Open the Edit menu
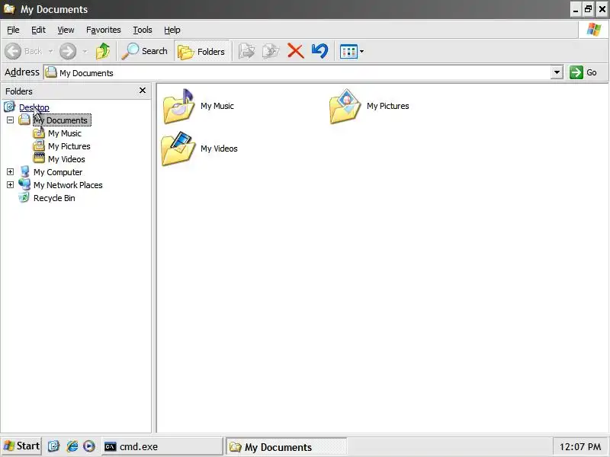This screenshot has width=610, height=457. 38,30
